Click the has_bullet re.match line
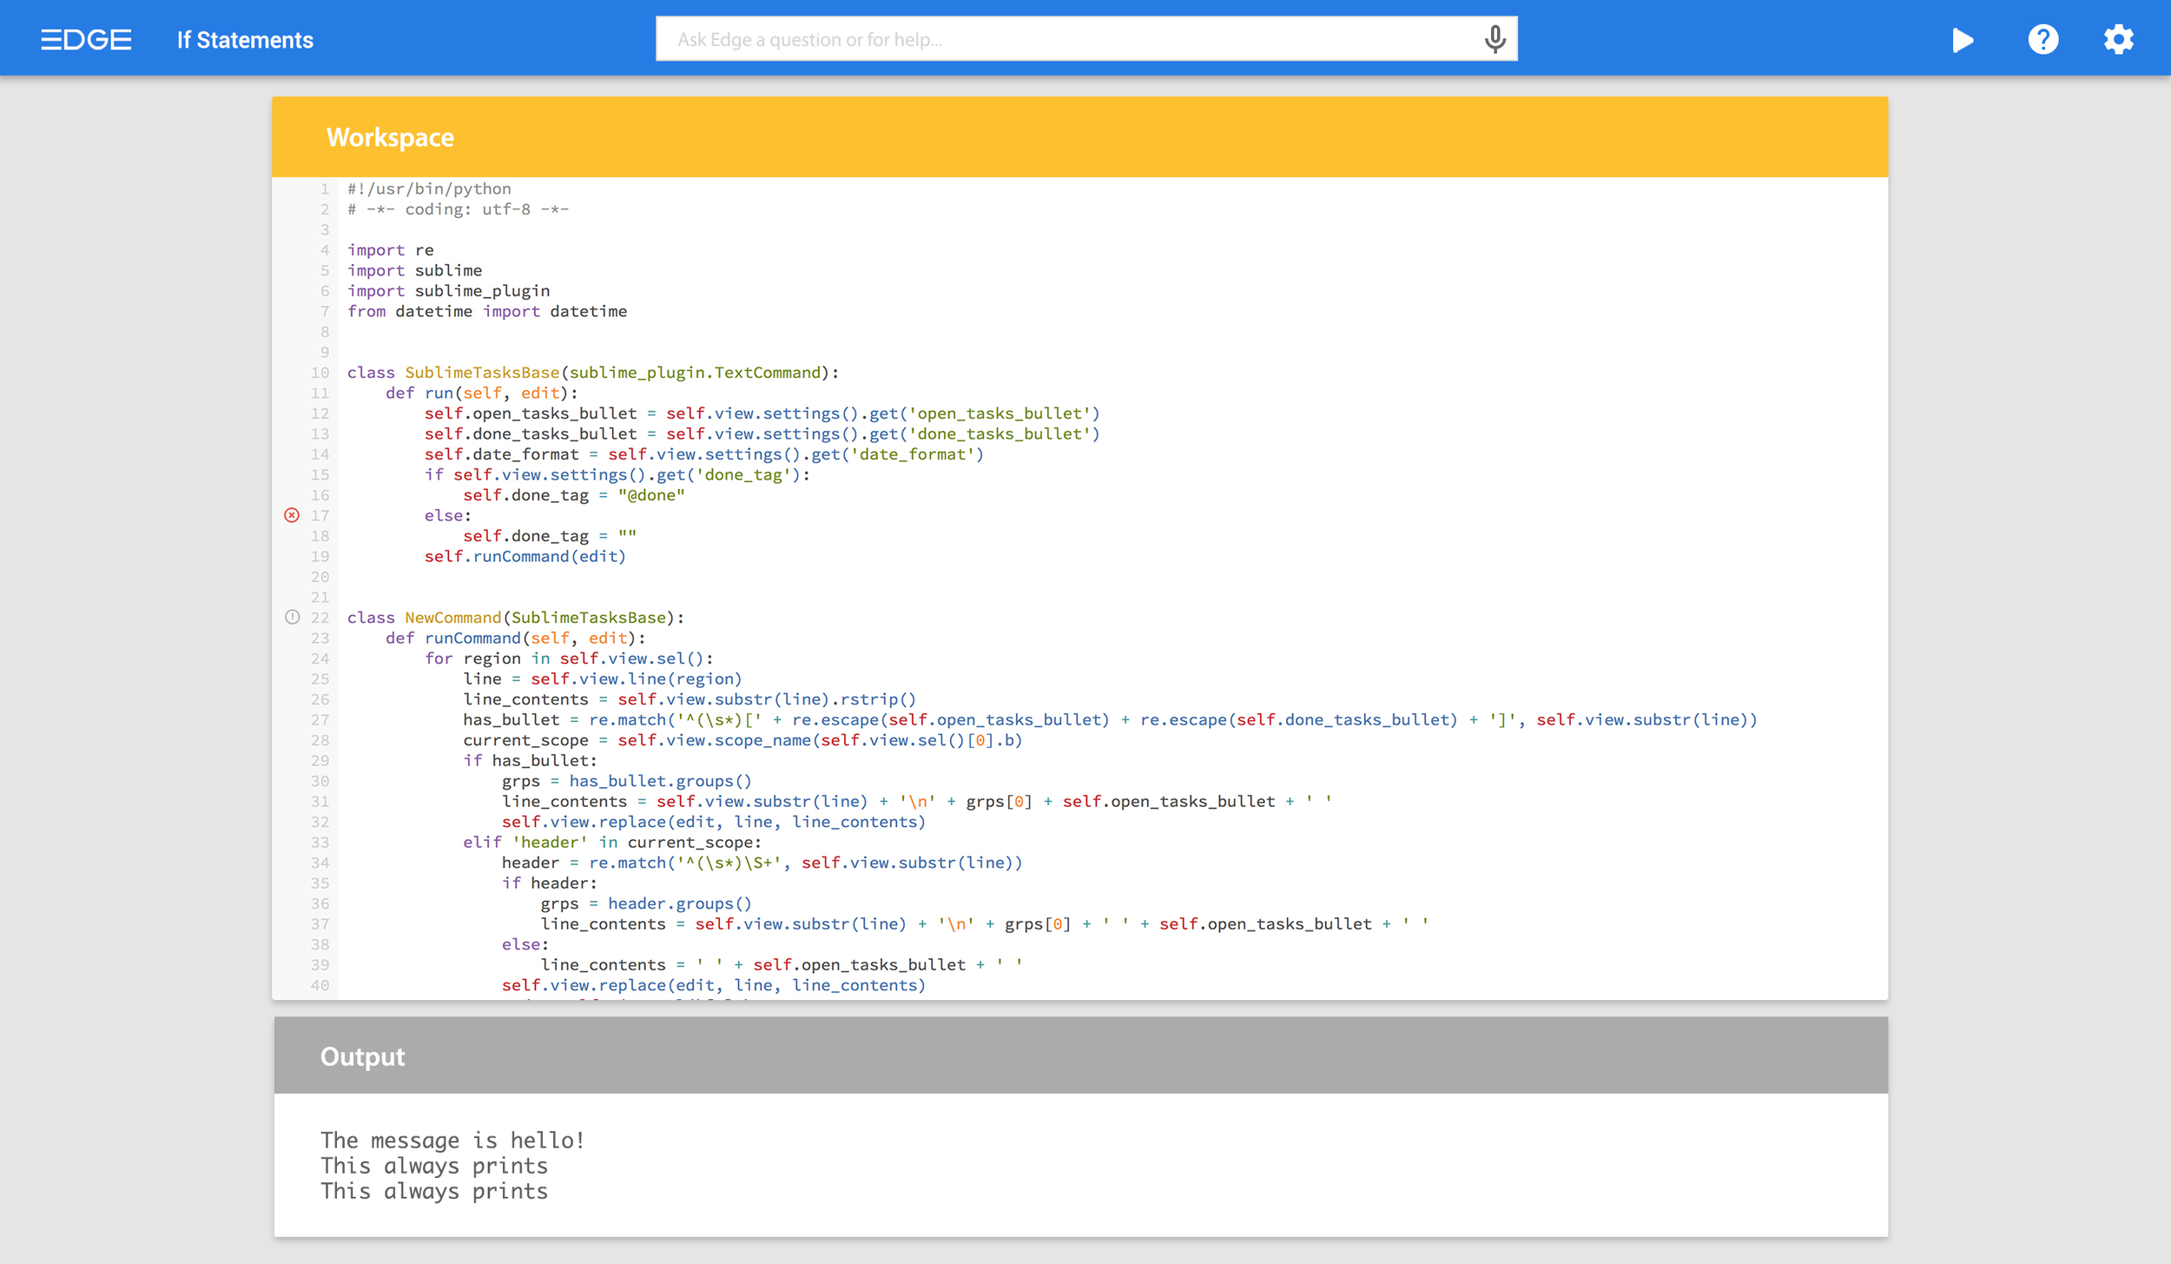This screenshot has width=2171, height=1264. click(1110, 720)
